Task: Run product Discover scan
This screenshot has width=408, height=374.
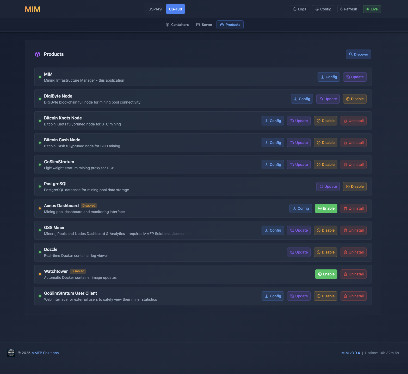Action: point(358,54)
